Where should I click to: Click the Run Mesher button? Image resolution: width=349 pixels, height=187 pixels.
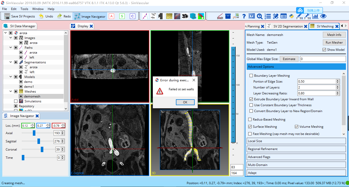334,43
